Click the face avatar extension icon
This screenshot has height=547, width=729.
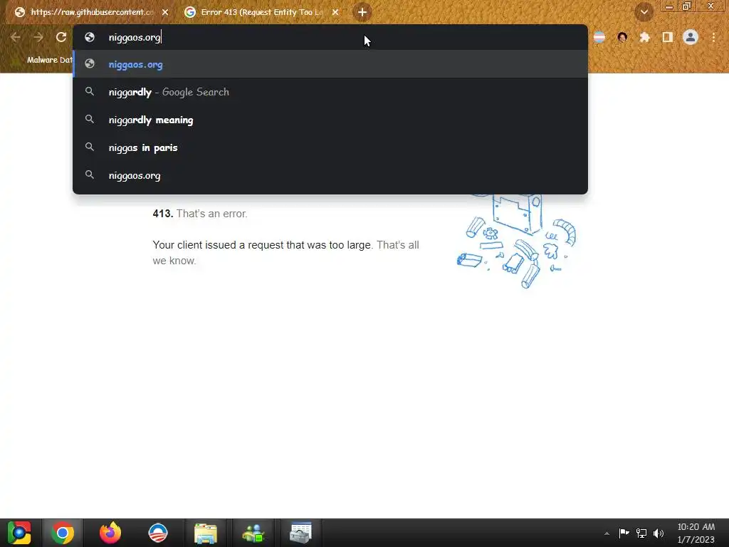622,37
